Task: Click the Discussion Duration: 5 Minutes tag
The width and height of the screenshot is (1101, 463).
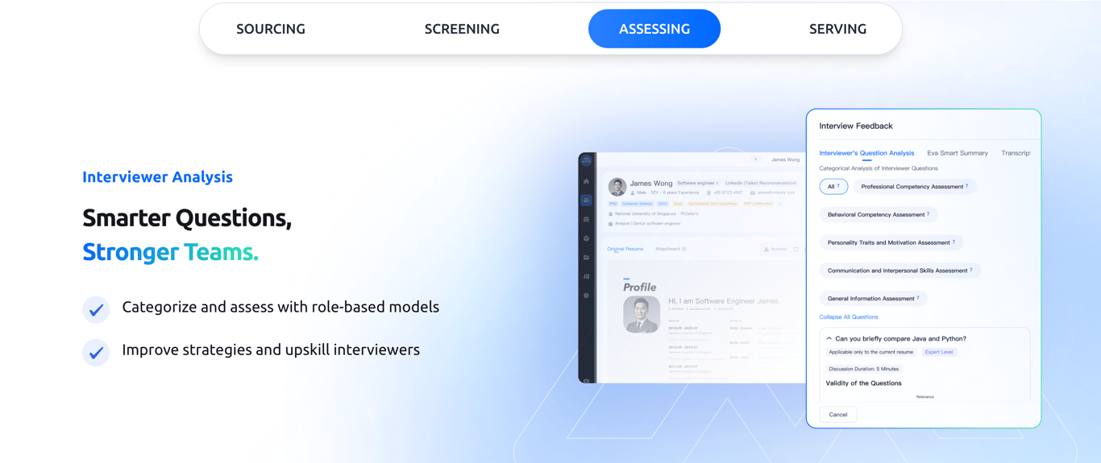Action: pos(863,370)
